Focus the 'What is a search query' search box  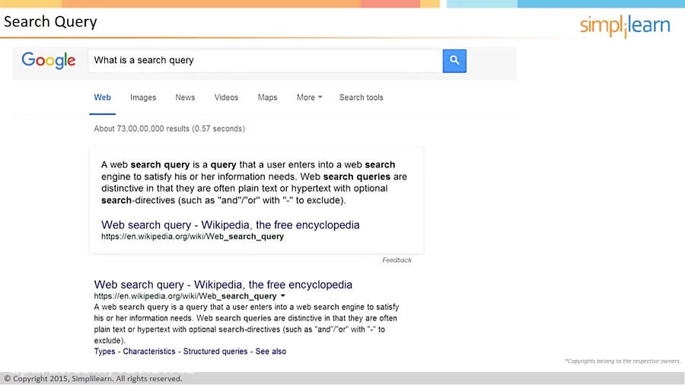click(x=266, y=61)
